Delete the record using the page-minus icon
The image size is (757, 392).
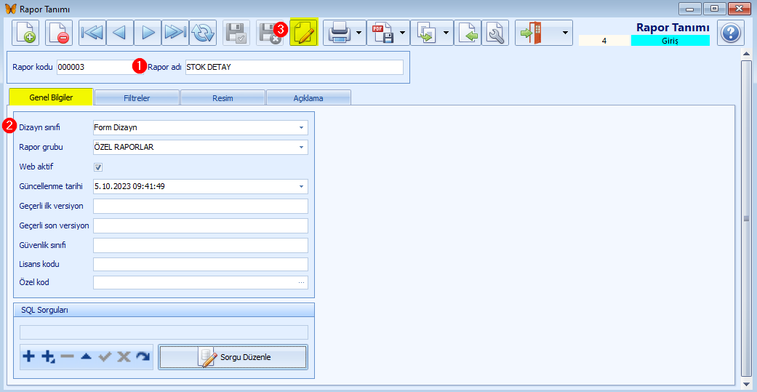pos(59,33)
